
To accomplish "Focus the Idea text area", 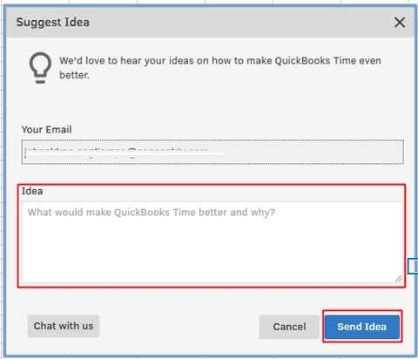I will tap(212, 242).
